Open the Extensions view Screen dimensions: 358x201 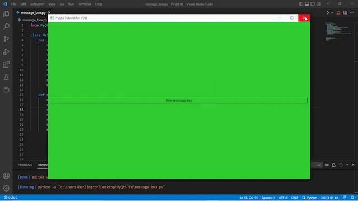coord(6,64)
